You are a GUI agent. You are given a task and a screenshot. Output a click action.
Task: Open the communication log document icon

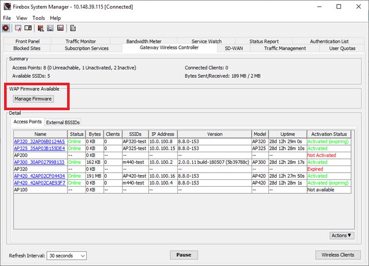(73, 28)
